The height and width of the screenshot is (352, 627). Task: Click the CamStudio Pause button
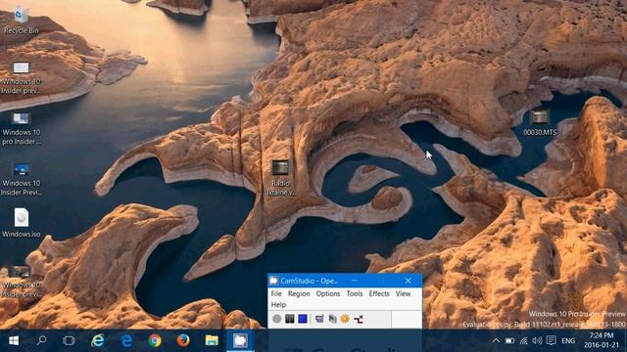click(x=290, y=319)
